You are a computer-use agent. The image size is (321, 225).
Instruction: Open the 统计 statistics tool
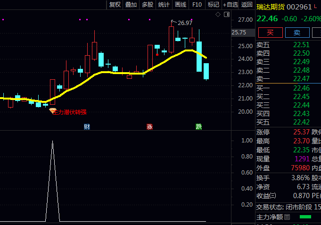164,5
